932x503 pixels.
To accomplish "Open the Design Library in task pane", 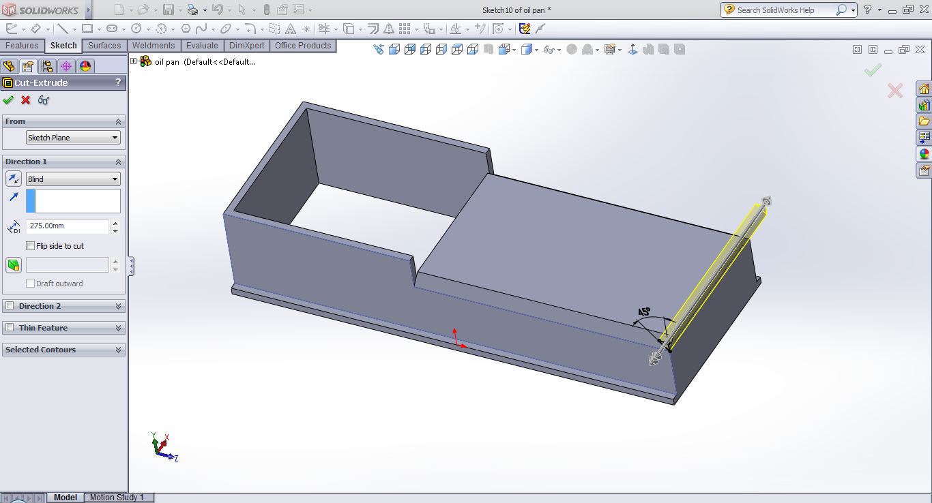I will coord(924,106).
